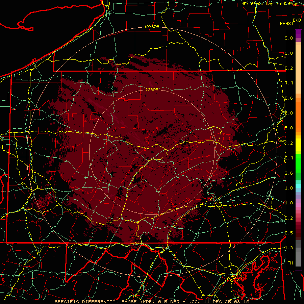Click the 7.4 value on the color scale
The image size is (304, 304).
tap(289, 83)
